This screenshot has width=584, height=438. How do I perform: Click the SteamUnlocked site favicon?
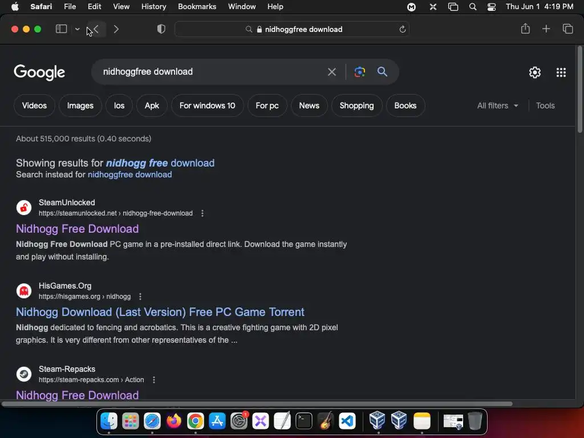coord(24,208)
